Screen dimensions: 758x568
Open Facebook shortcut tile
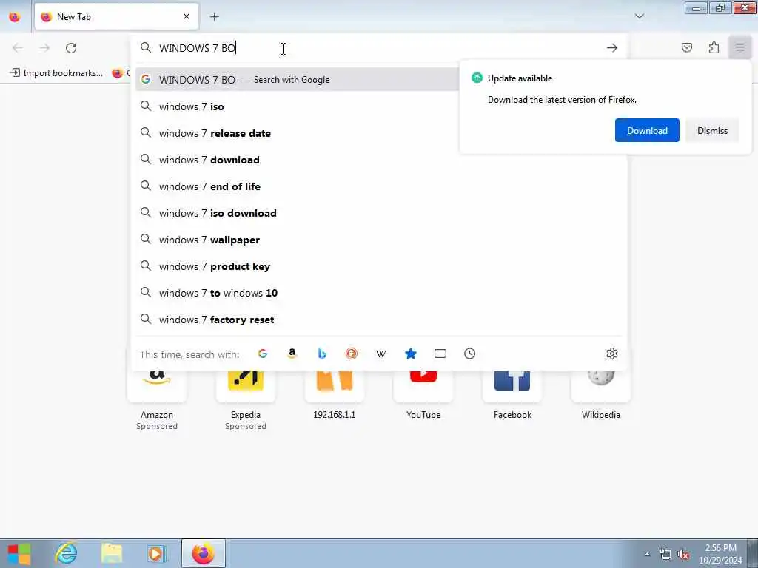point(512,396)
